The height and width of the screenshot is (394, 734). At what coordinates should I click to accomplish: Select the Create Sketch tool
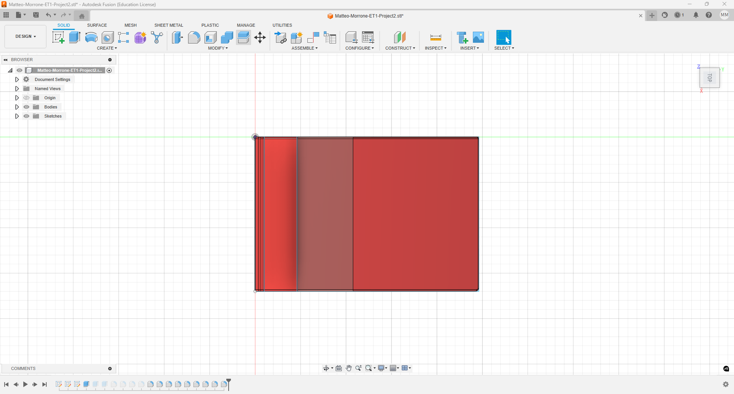tap(58, 37)
